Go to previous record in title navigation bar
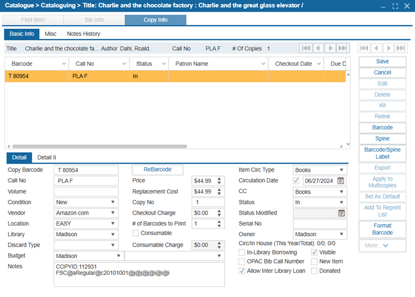This screenshot has height=297, width=415. point(318,48)
